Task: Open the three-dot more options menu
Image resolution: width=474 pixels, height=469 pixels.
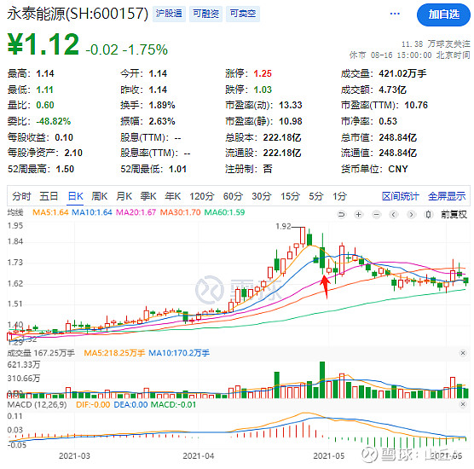Action: [395, 14]
